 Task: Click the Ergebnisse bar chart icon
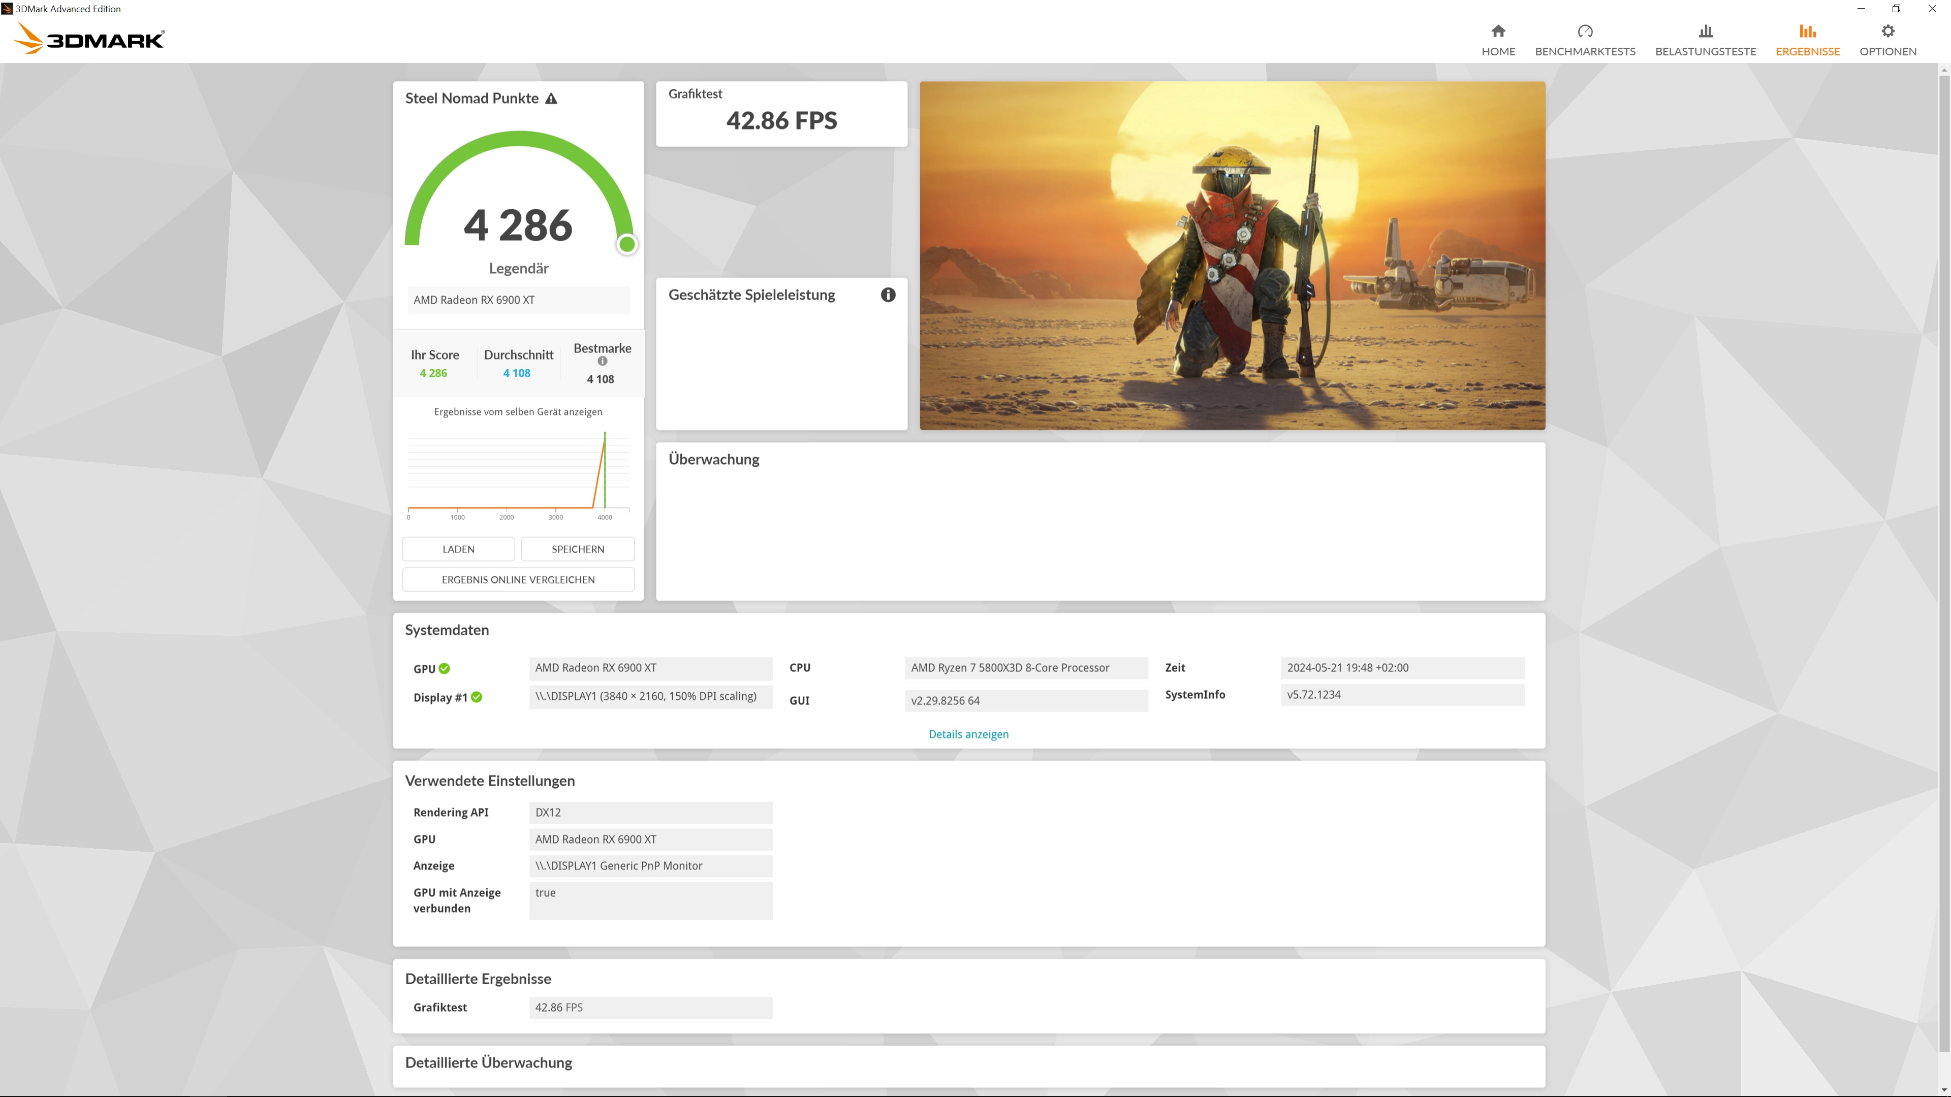point(1807,31)
